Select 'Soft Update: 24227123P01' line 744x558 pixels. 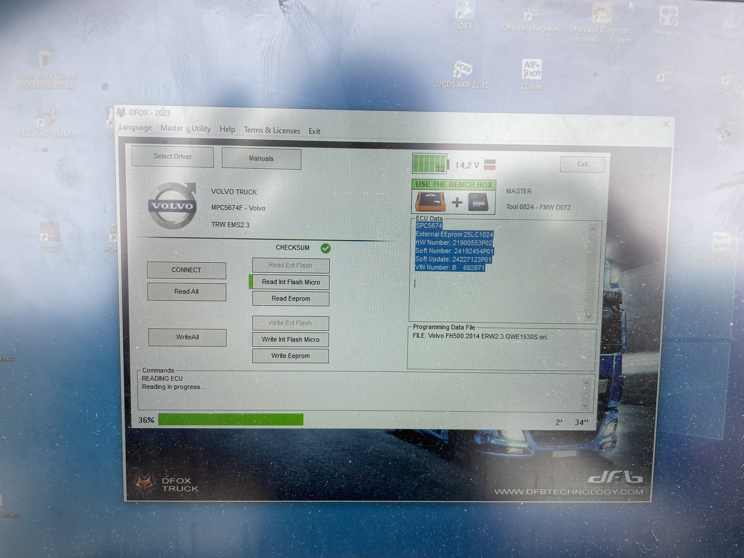(453, 259)
